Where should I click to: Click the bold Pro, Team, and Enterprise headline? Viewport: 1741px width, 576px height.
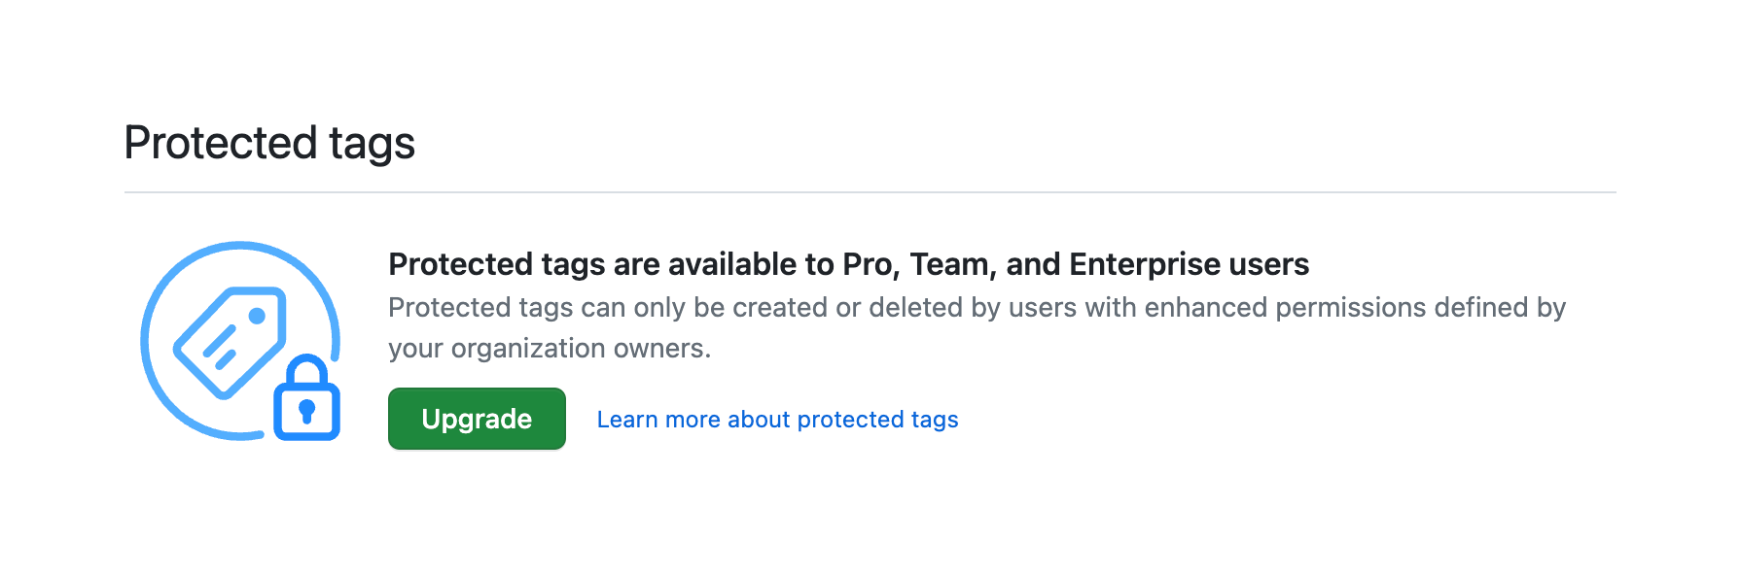coord(848,264)
